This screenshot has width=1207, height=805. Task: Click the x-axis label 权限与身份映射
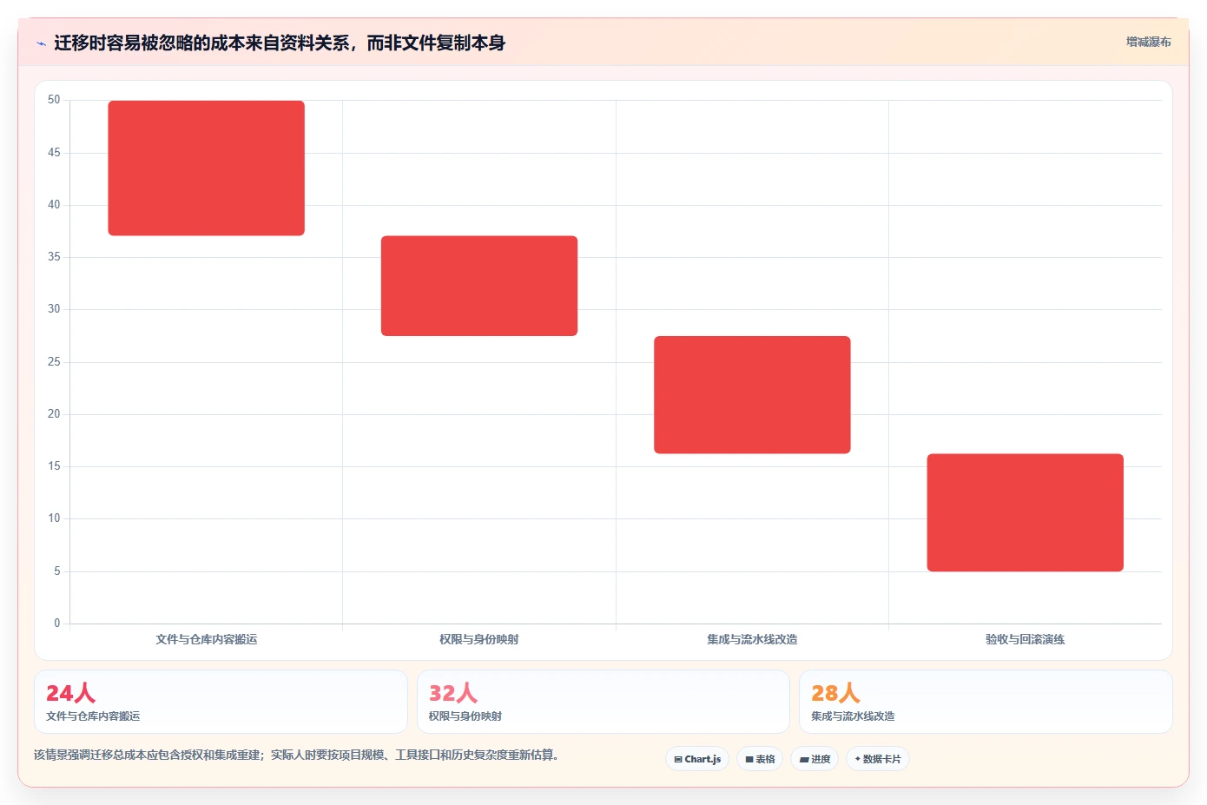click(x=479, y=639)
